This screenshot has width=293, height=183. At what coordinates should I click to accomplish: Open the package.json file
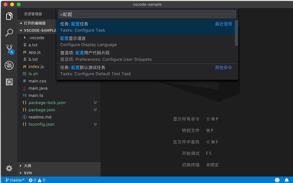(42, 110)
